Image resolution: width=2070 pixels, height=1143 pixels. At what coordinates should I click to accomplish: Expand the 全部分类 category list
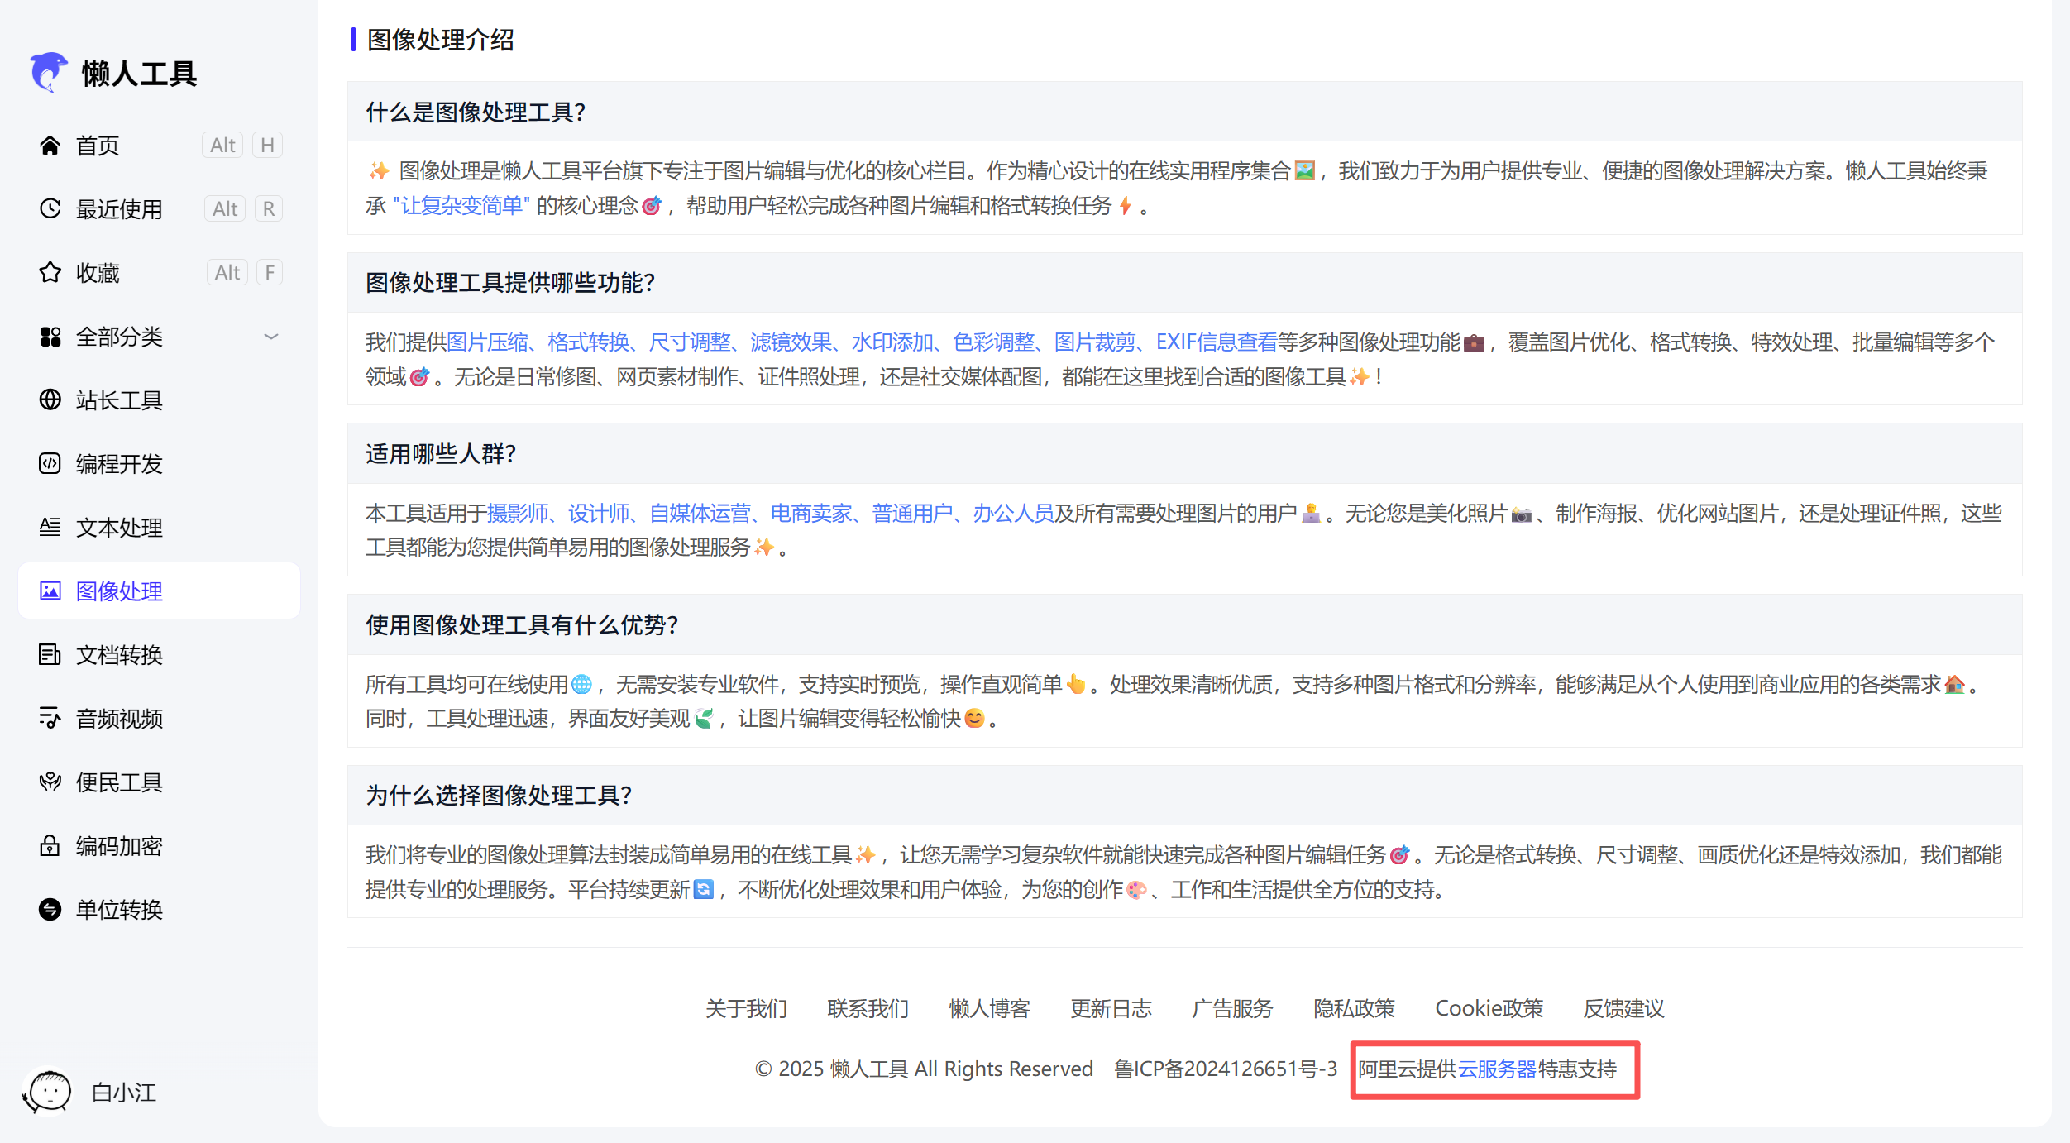tap(271, 336)
